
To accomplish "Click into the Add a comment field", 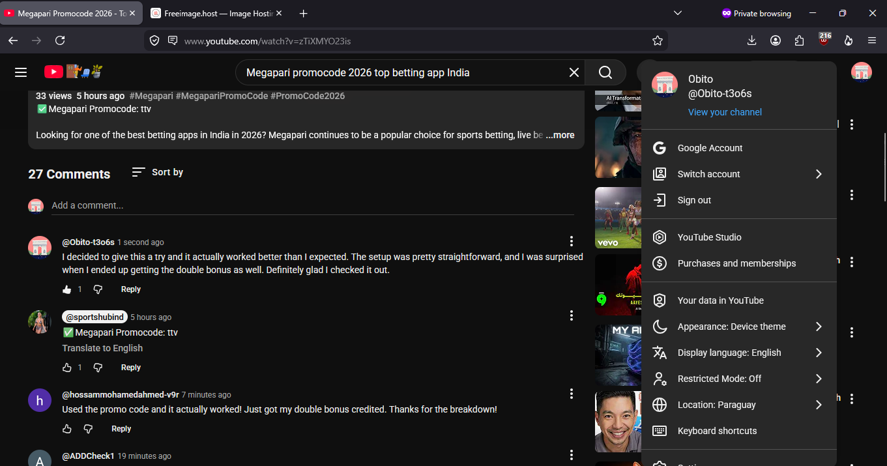I will 313,205.
